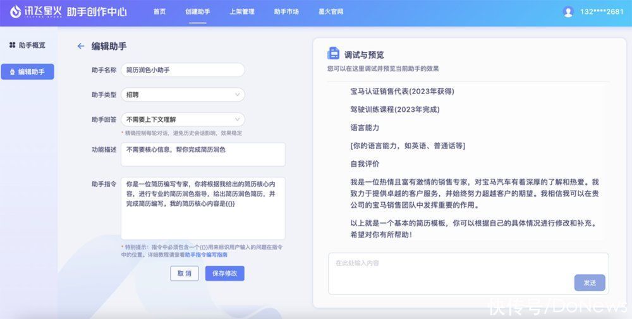The image size is (632, 319).
Task: Open the user avatar icon
Action: pyautogui.click(x=568, y=11)
